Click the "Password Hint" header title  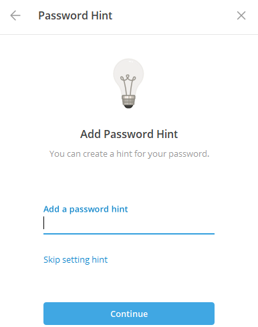[76, 15]
